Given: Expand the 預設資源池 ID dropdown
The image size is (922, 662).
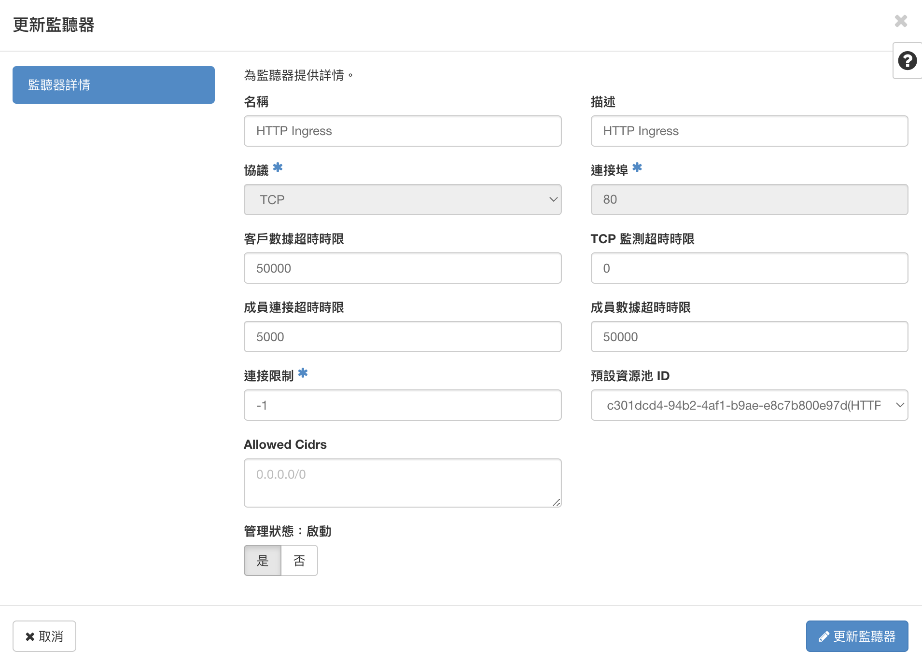Looking at the screenshot, I should tap(749, 405).
